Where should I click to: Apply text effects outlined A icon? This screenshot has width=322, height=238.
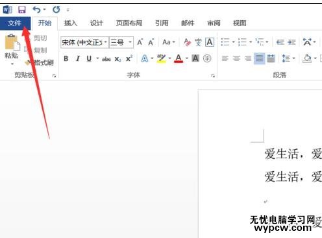point(145,58)
